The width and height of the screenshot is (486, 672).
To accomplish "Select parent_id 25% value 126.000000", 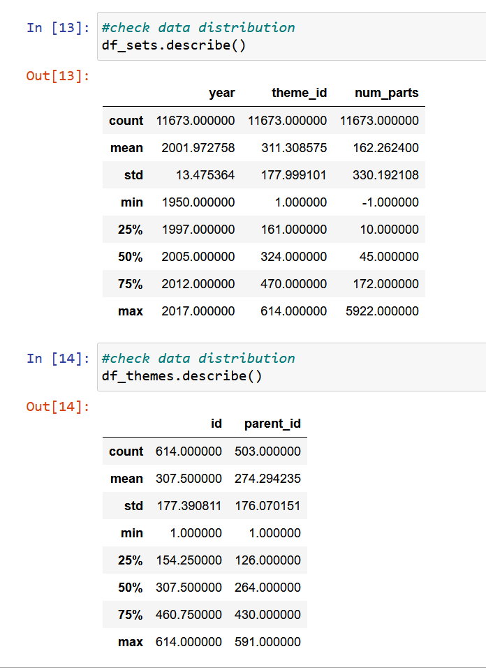I will pyautogui.click(x=268, y=560).
